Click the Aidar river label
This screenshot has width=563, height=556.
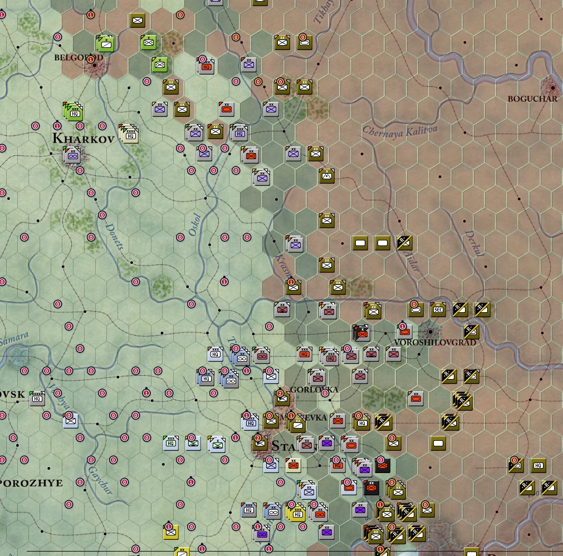pos(412,260)
